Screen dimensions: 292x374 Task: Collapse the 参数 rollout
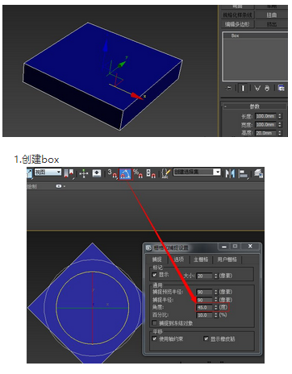254,106
